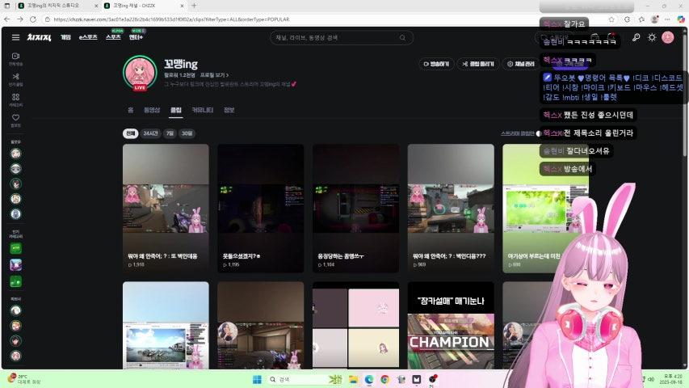Open clip '못들으셨겠지?'

[x=261, y=208]
